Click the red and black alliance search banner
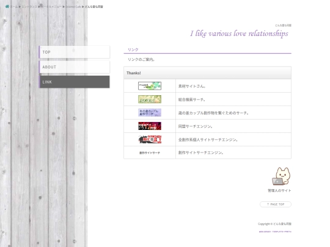330x247 pixels. pos(150,126)
